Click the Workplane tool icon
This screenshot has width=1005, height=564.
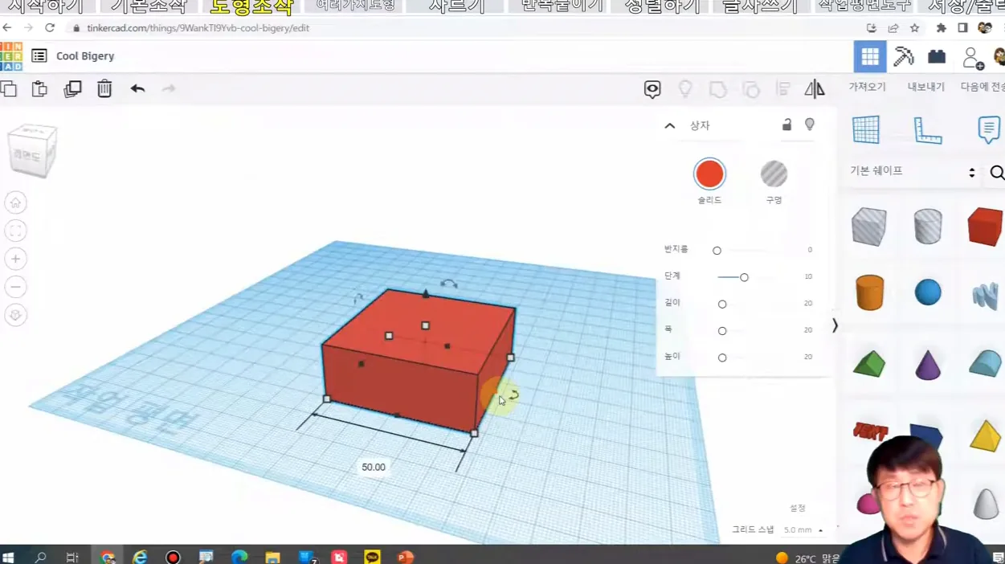pos(866,129)
